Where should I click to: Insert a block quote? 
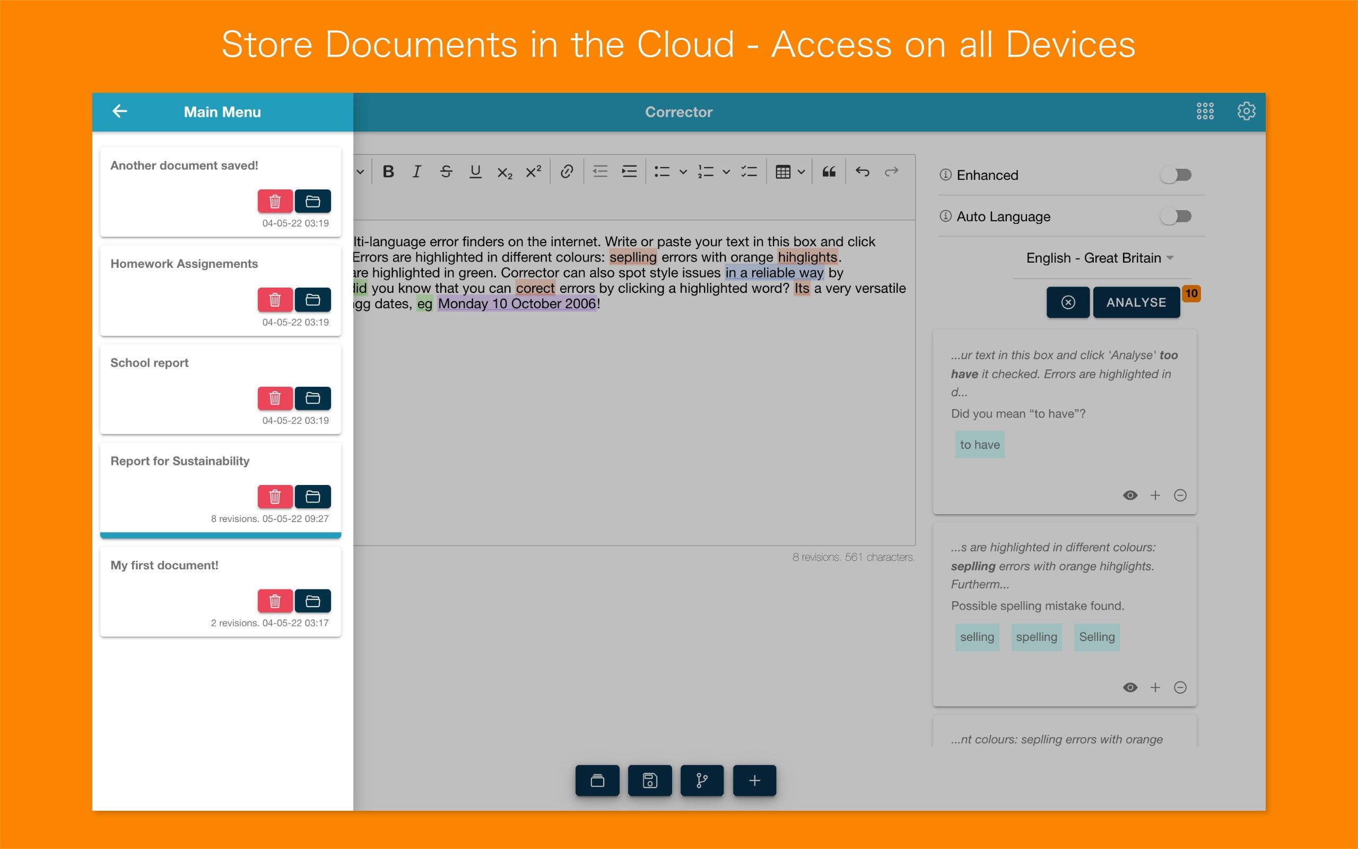pos(829,172)
